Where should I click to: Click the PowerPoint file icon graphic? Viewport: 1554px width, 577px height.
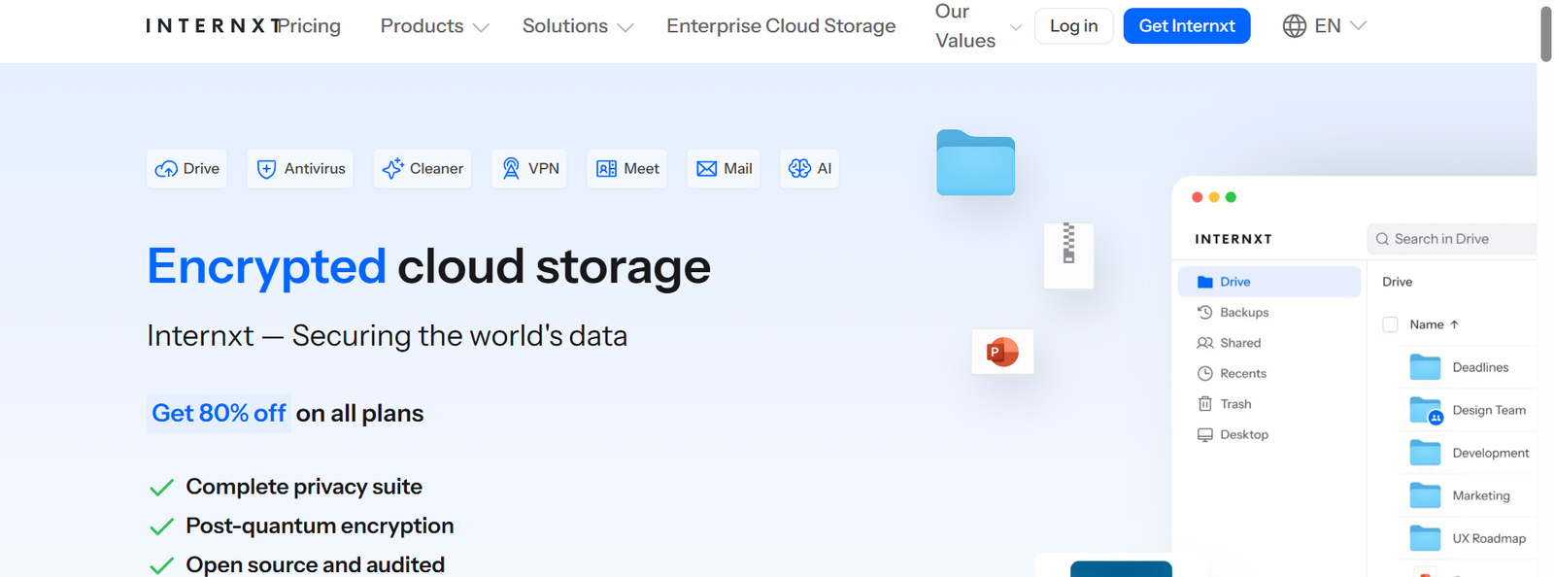coord(1002,352)
